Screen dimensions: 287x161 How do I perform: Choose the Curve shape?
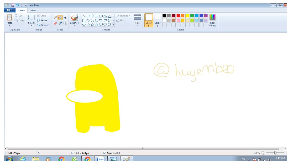click(88, 16)
